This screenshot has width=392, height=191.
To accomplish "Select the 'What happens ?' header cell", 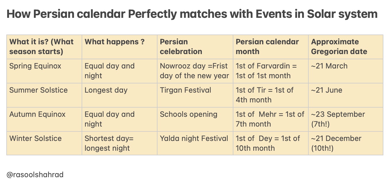I will click(x=120, y=47).
